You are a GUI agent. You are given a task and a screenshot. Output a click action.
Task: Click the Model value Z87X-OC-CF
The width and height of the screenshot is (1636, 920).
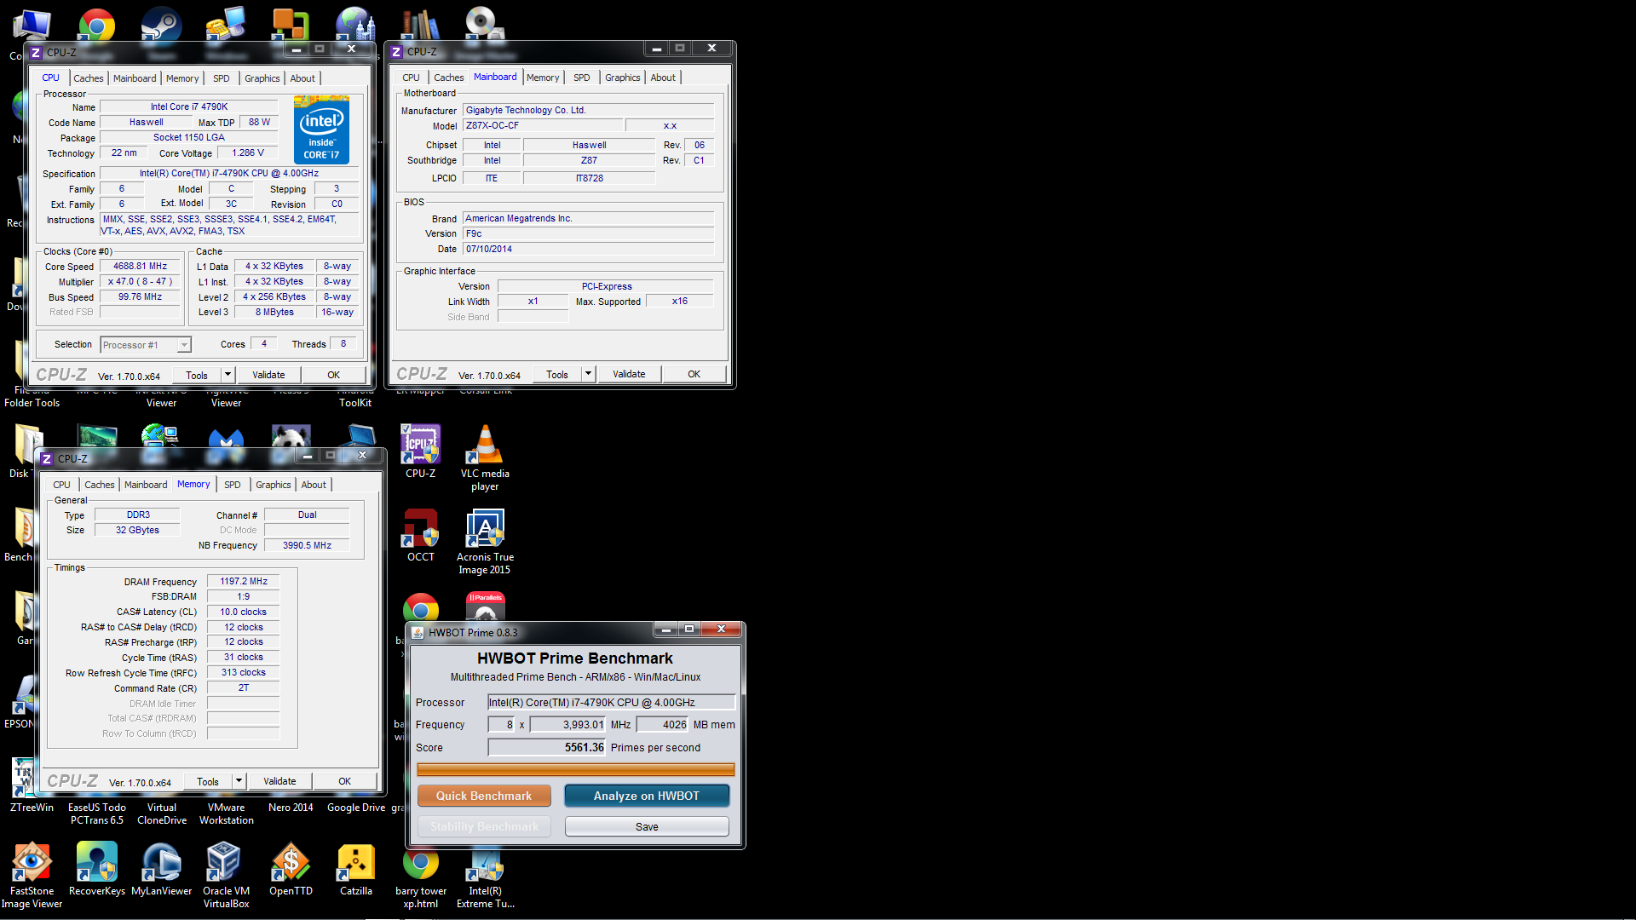point(543,125)
